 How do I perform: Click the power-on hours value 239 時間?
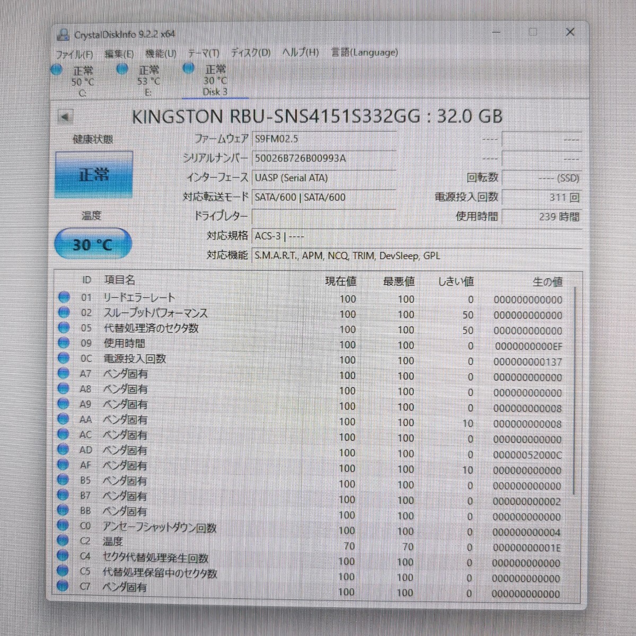[x=542, y=216]
